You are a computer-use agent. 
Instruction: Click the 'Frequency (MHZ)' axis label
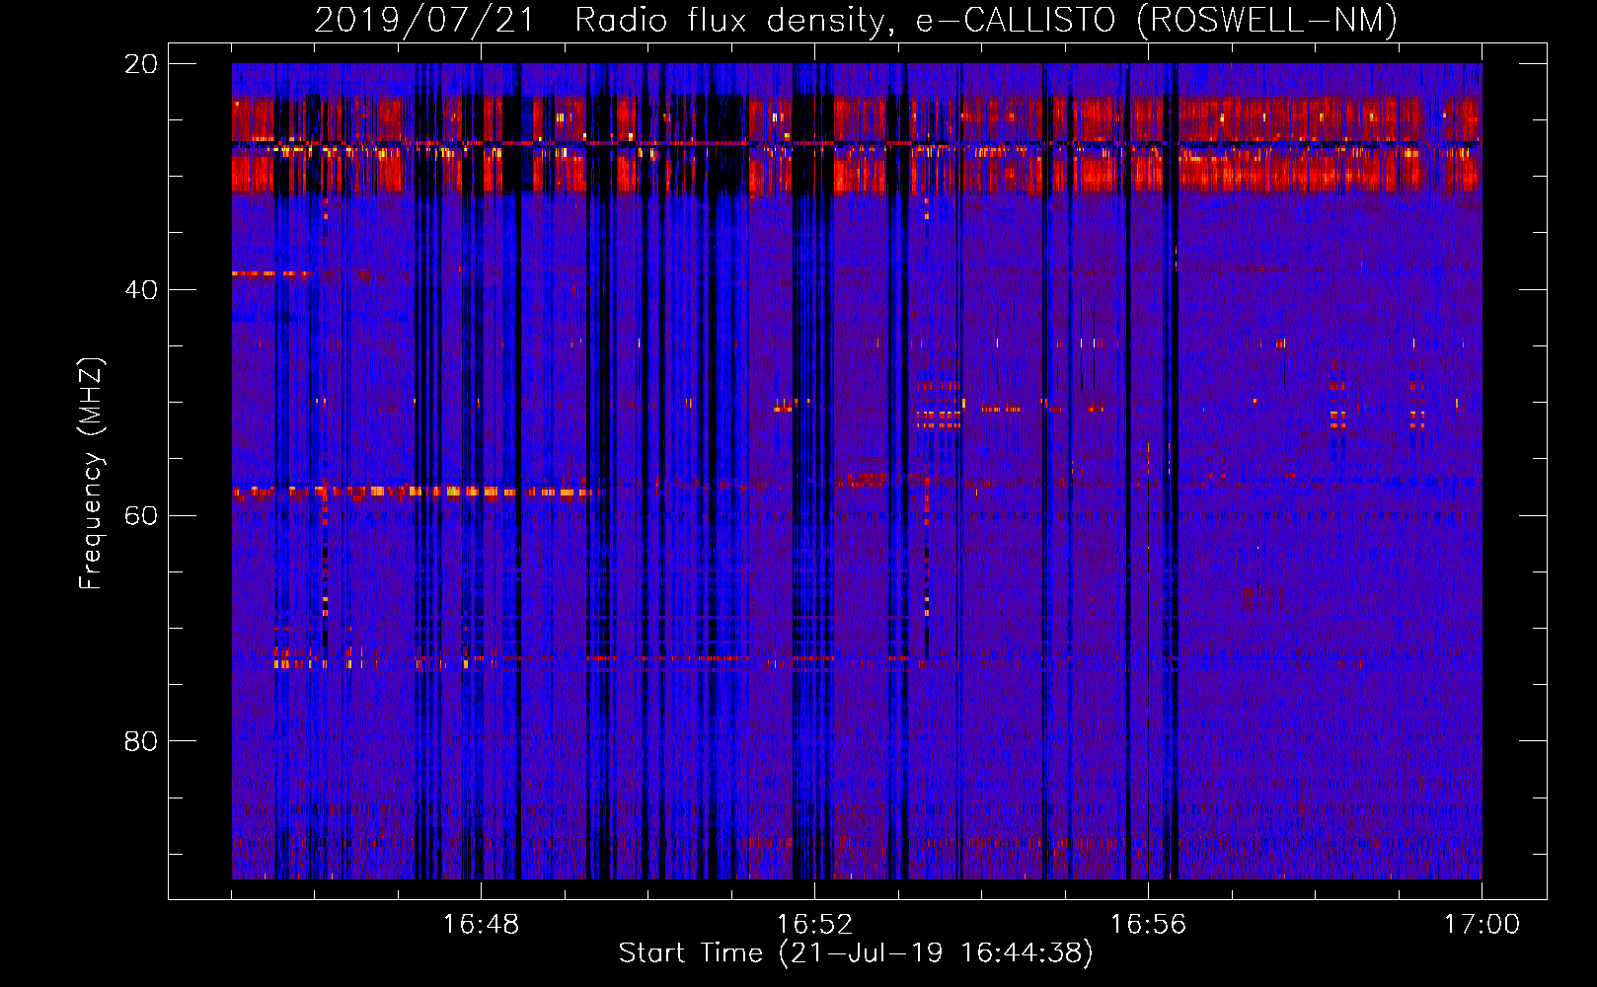(x=91, y=474)
